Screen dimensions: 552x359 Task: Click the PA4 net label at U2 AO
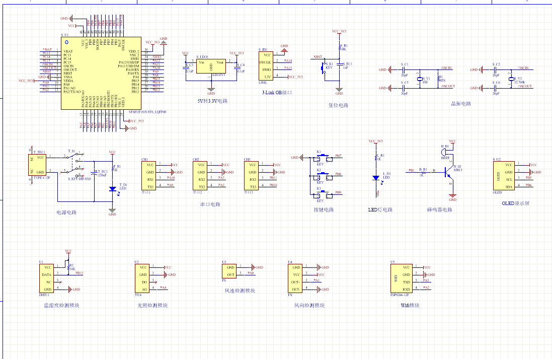tap(164, 288)
